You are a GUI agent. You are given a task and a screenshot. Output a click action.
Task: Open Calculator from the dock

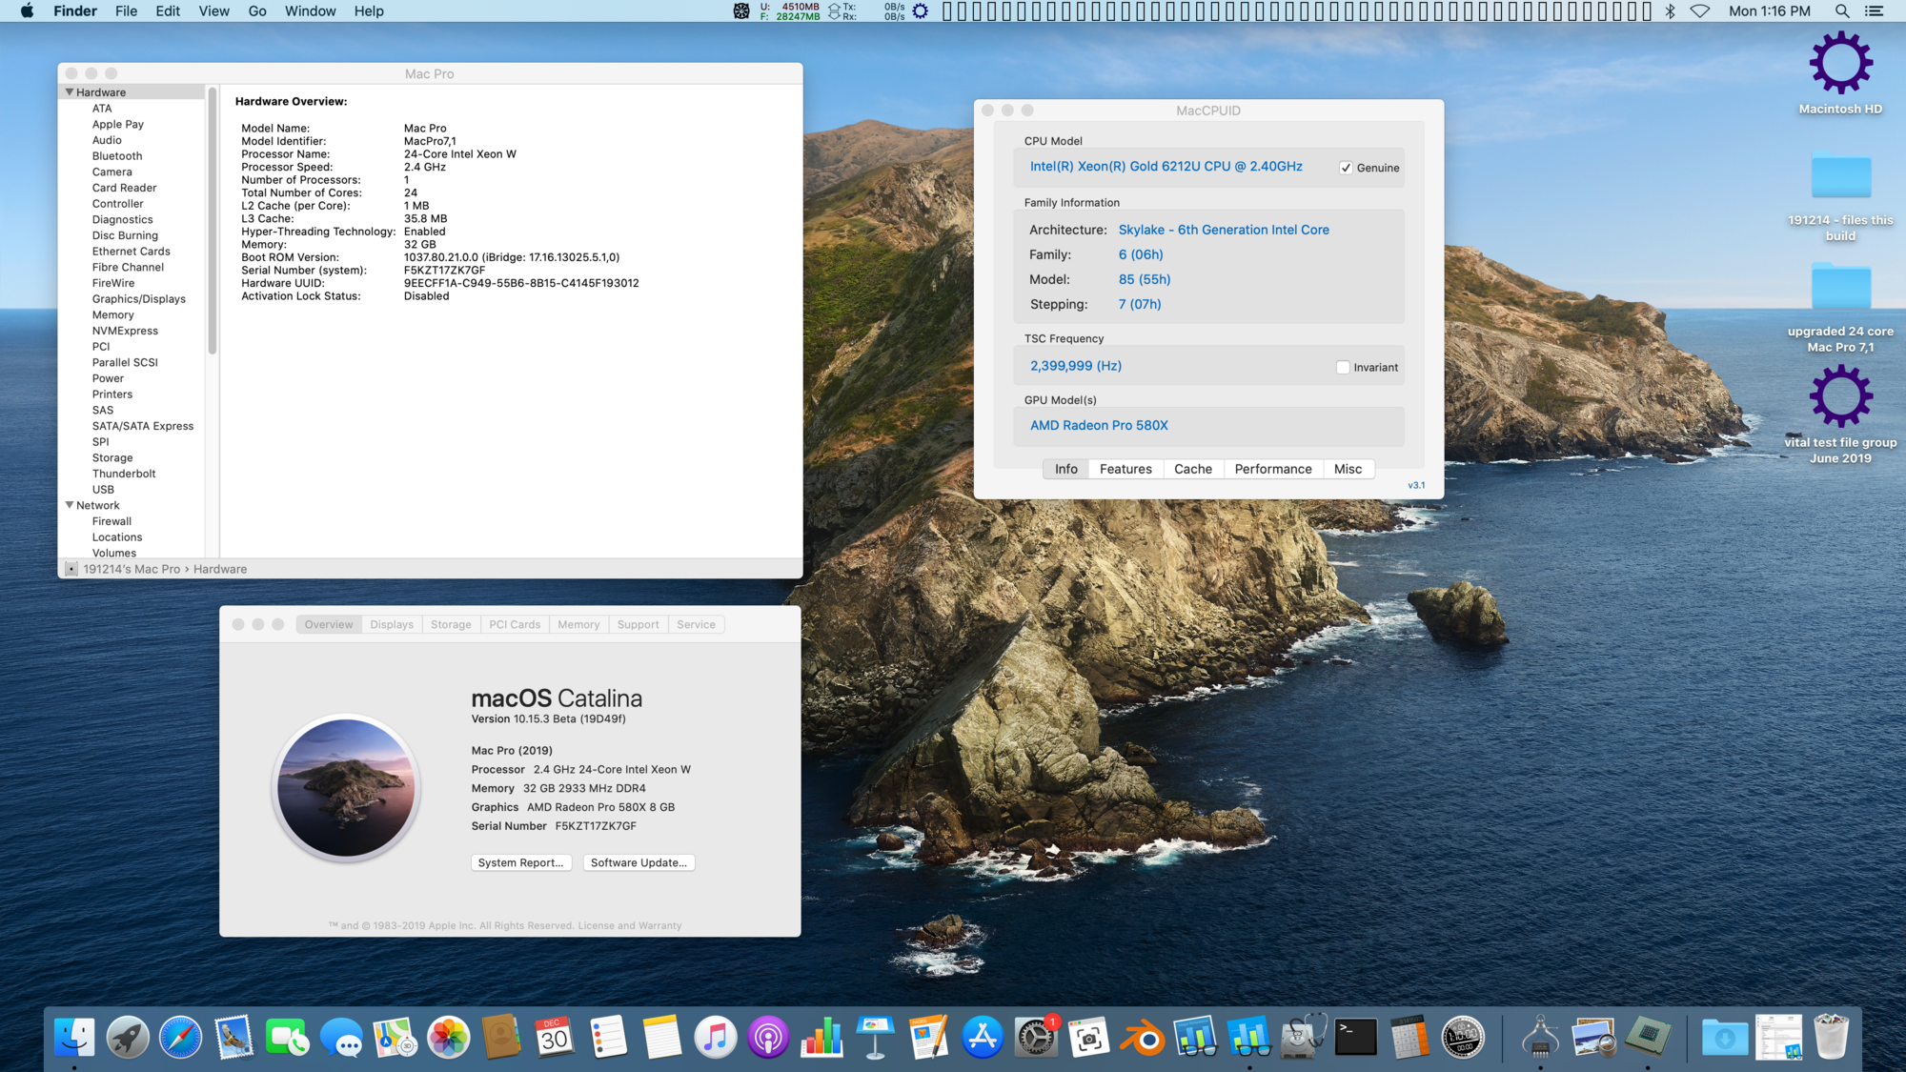tap(1409, 1038)
